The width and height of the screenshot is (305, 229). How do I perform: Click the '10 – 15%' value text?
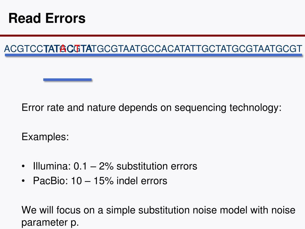92,181
